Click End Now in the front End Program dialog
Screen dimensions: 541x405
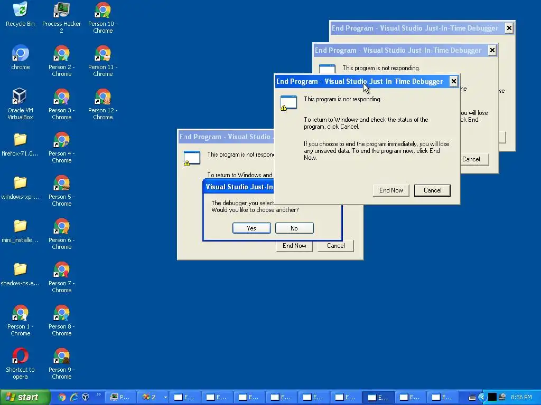[391, 190]
